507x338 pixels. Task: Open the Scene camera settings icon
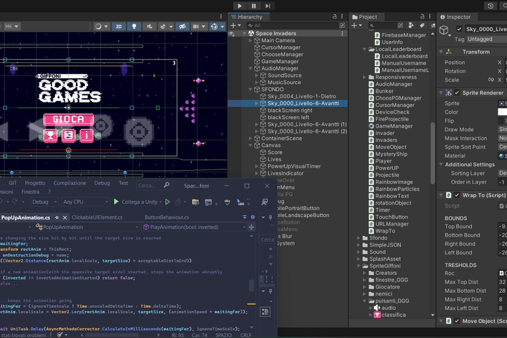tap(196, 27)
